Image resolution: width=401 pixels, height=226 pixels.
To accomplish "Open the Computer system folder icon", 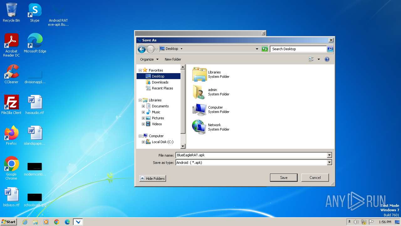I will tap(200, 110).
